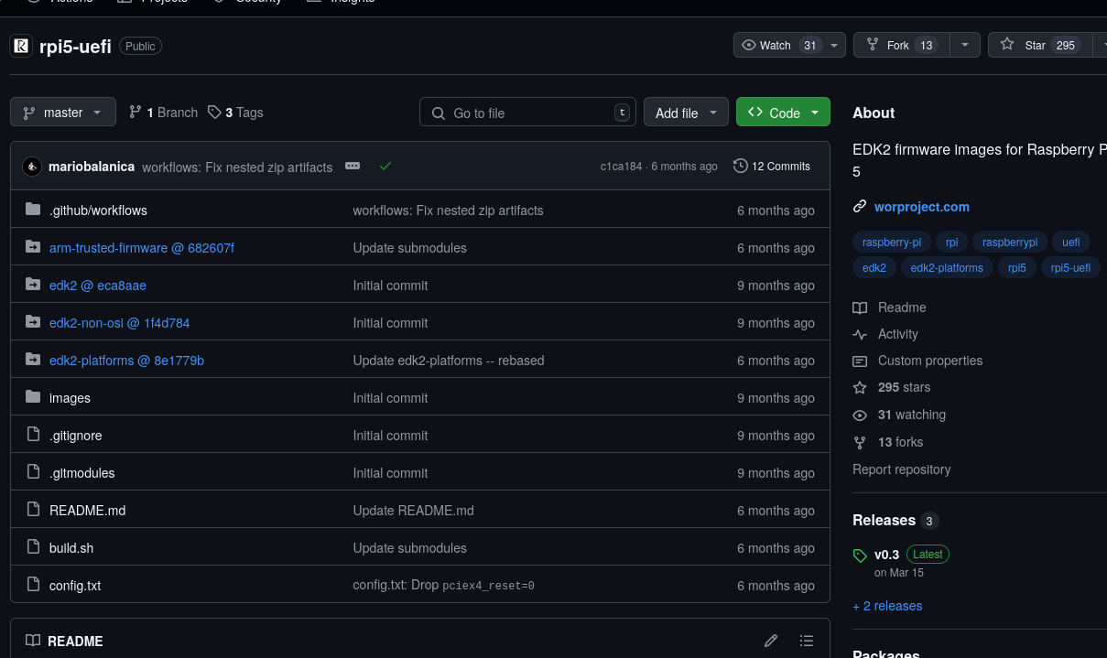Viewport: 1107px width, 658px height.
Task: Click the build.sh file icon
Action: (33, 547)
